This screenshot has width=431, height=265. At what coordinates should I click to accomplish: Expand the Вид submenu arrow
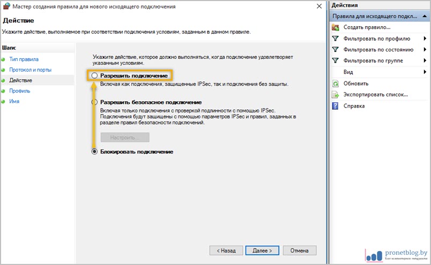[x=425, y=72]
